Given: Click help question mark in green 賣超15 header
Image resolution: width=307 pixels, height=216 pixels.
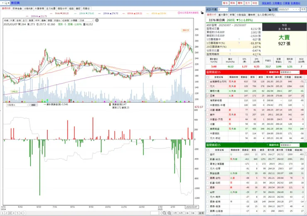Looking at the screenshot, I should click(x=267, y=145).
